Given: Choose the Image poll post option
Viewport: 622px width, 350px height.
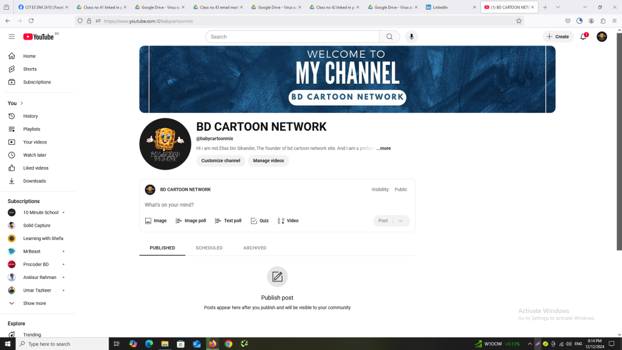Looking at the screenshot, I should click(191, 221).
